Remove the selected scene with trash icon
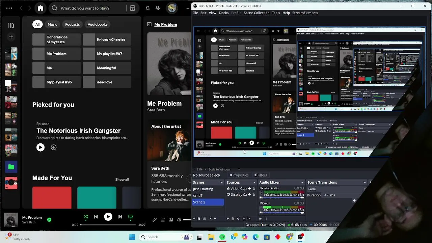The width and height of the screenshot is (432, 243). click(199, 219)
